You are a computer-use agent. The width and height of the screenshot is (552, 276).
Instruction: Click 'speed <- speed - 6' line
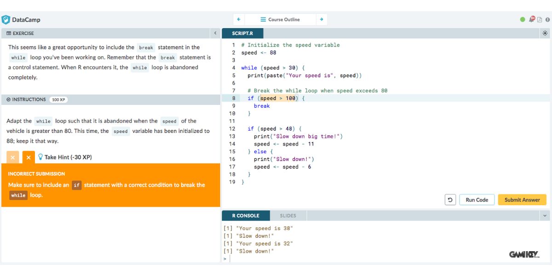[x=282, y=167]
